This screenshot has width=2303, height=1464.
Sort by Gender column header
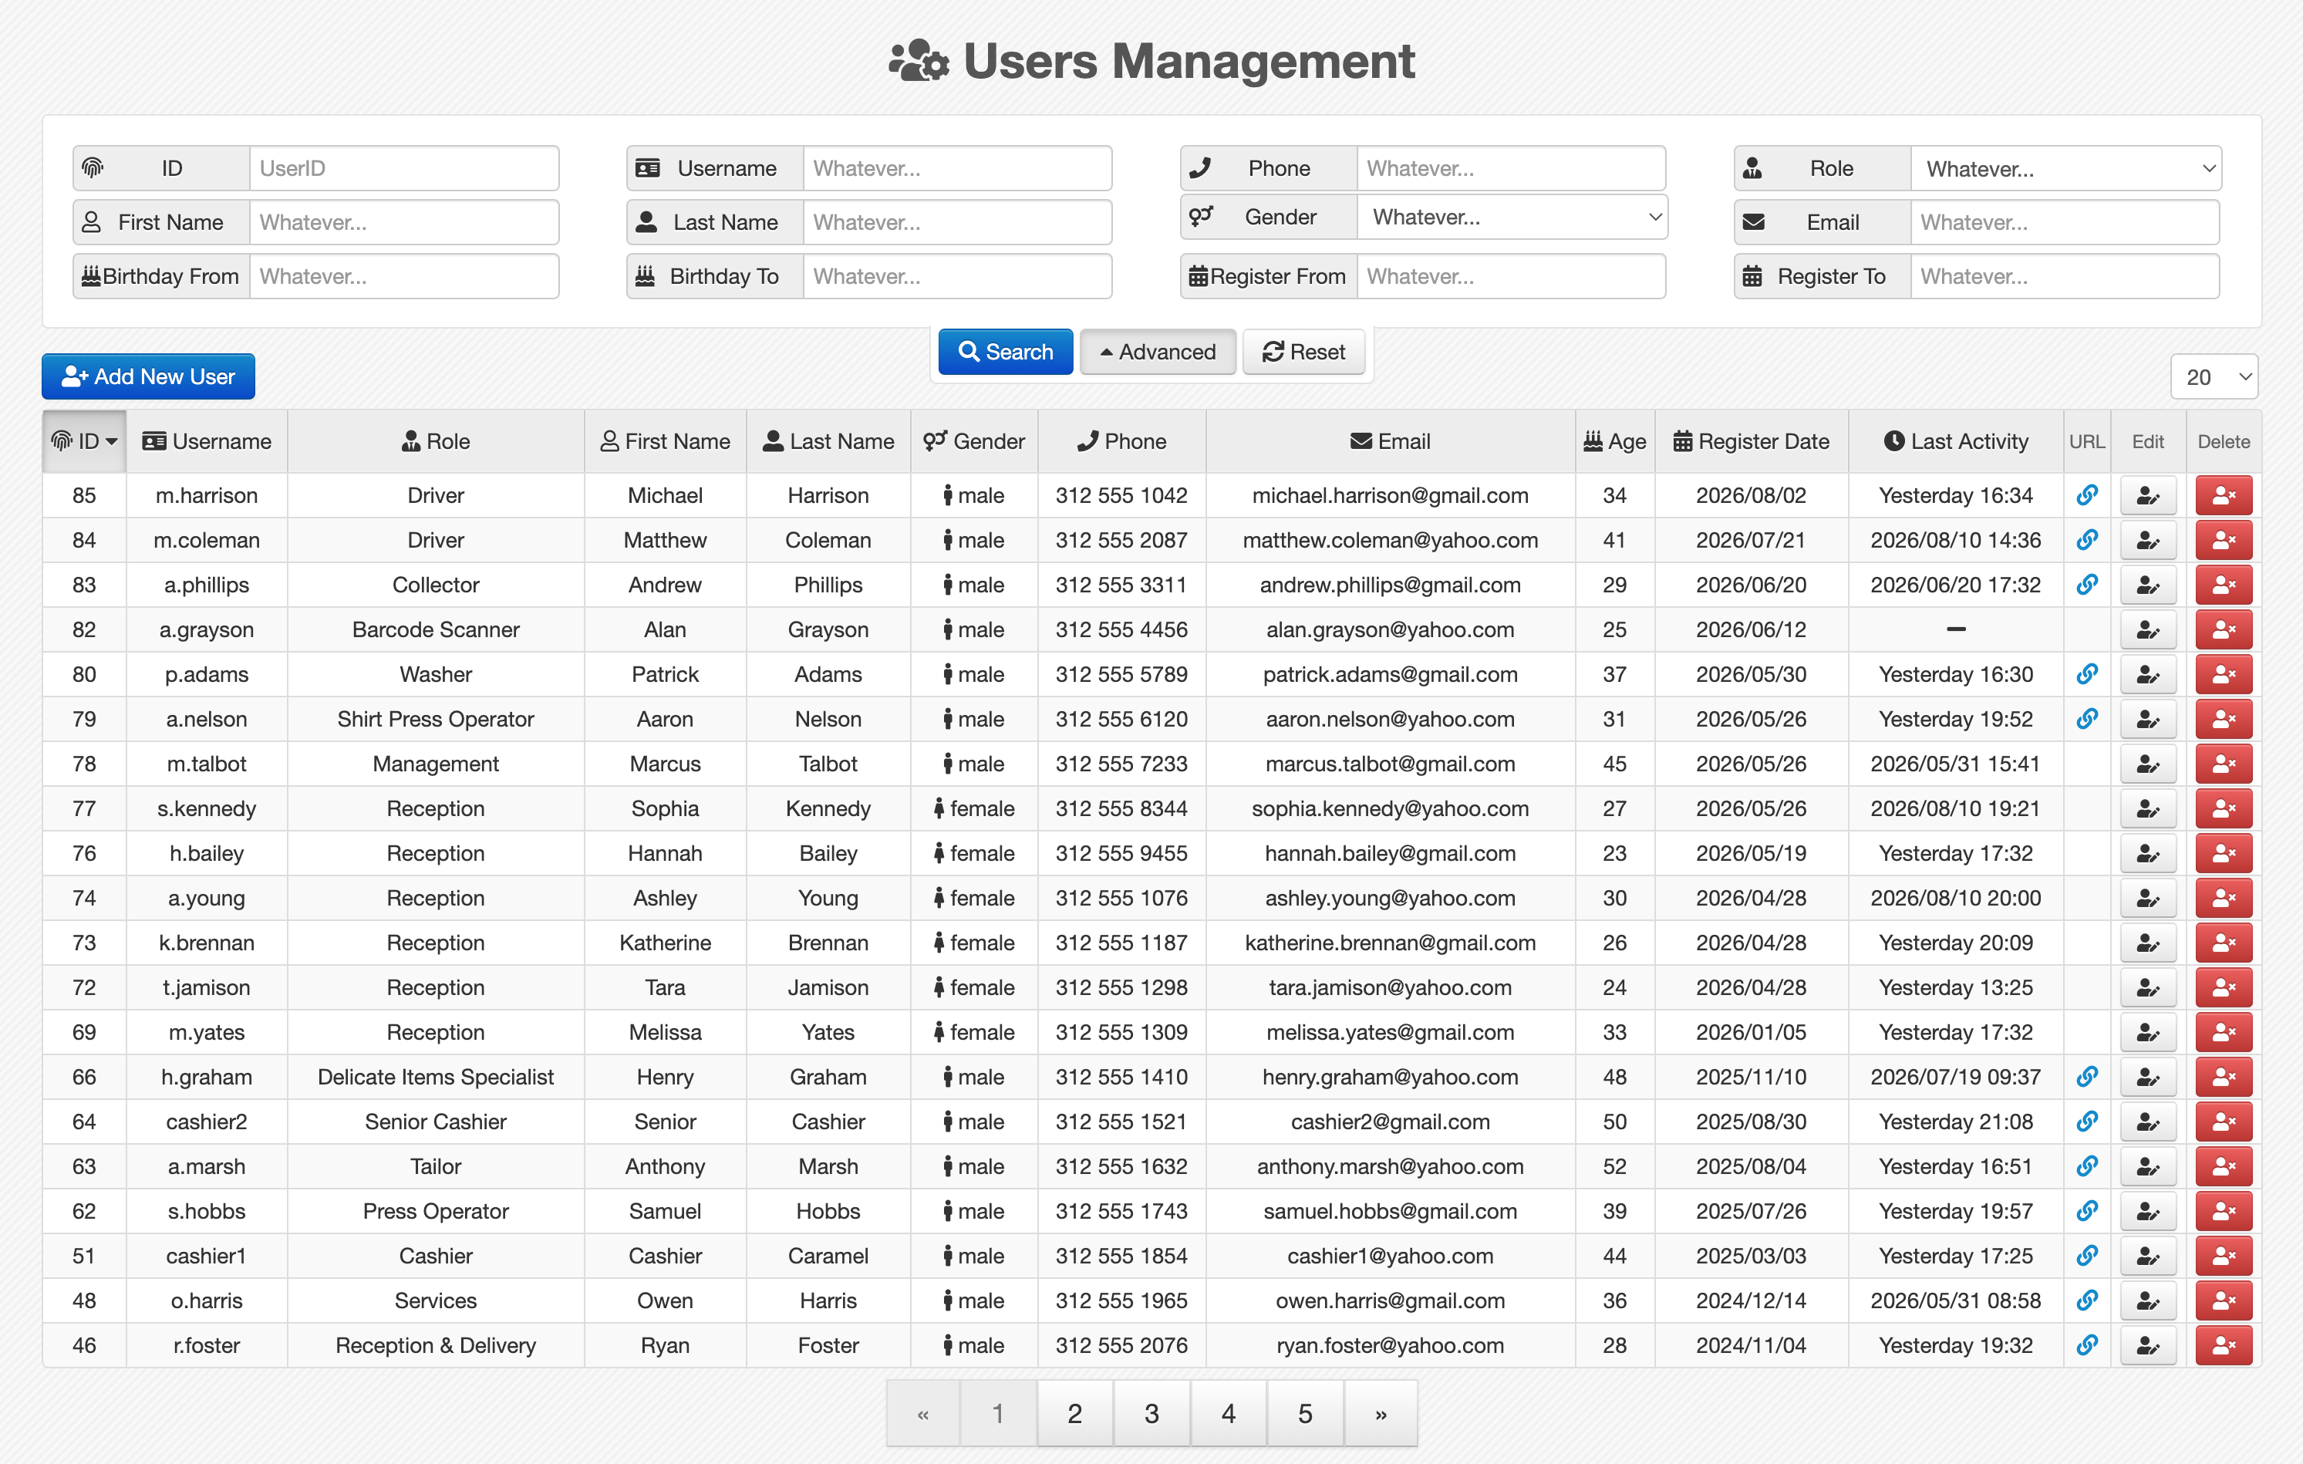tap(973, 441)
